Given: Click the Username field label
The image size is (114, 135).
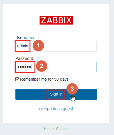Looking at the screenshot, I should [x=25, y=38].
